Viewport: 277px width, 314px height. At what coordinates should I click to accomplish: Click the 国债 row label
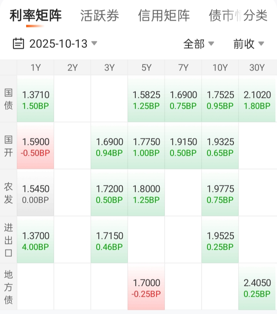[x=8, y=99]
